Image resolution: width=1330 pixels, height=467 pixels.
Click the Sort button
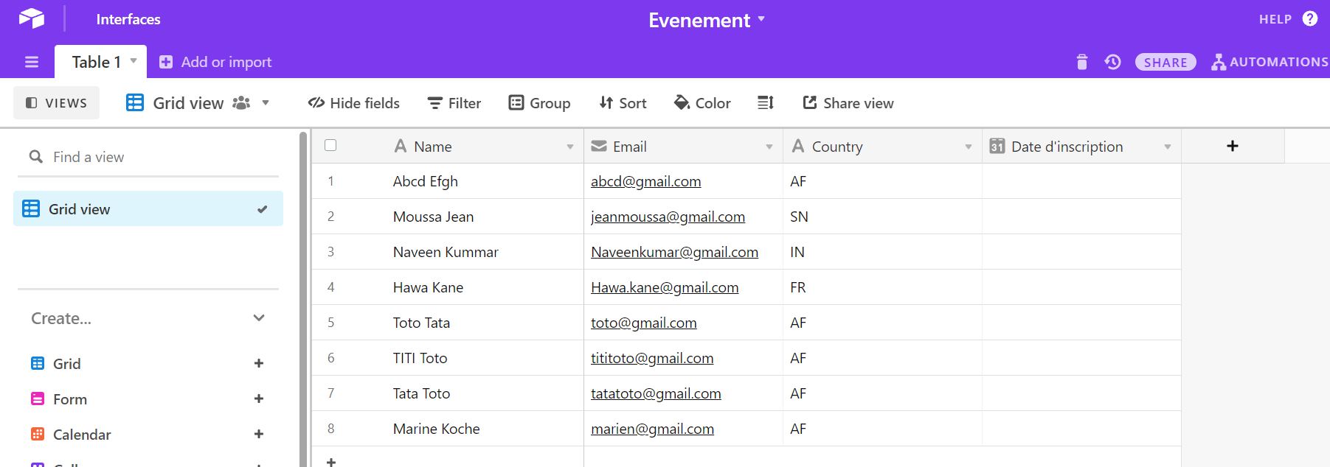click(623, 103)
